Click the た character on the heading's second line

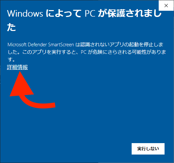tap(11, 27)
